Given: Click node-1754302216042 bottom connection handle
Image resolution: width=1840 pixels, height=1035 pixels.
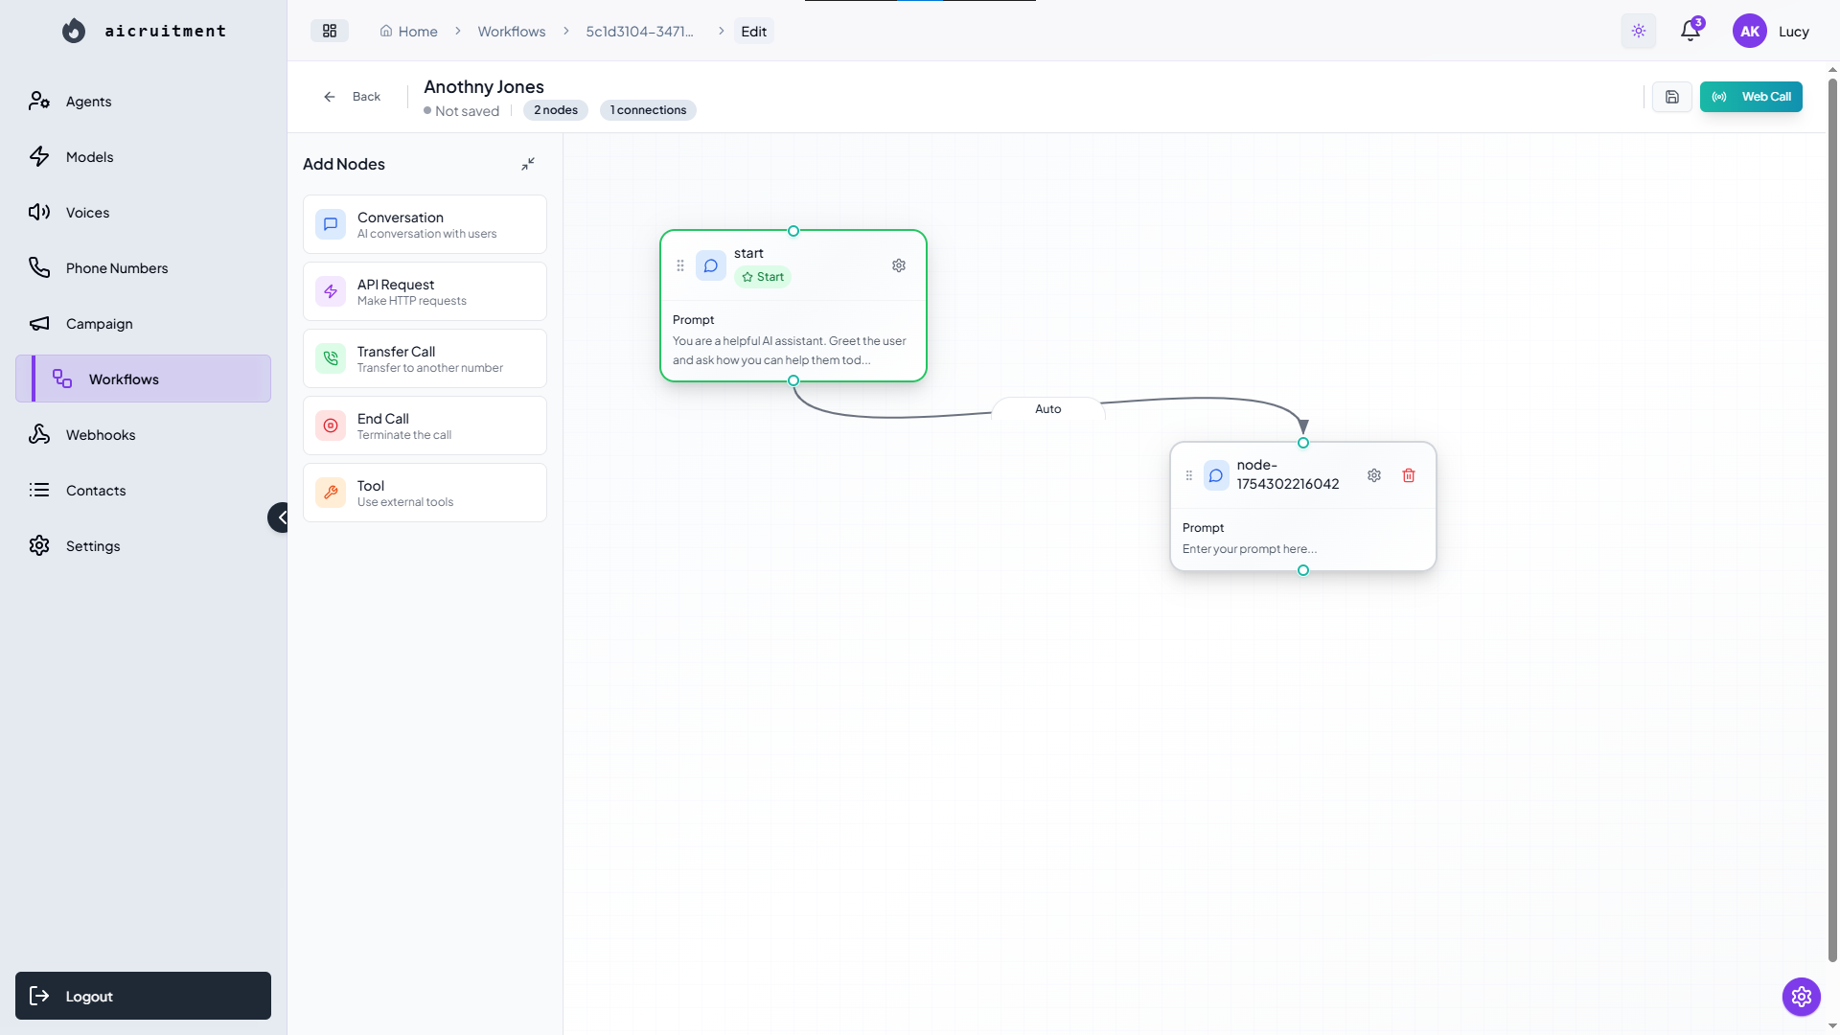Looking at the screenshot, I should pyautogui.click(x=1303, y=570).
